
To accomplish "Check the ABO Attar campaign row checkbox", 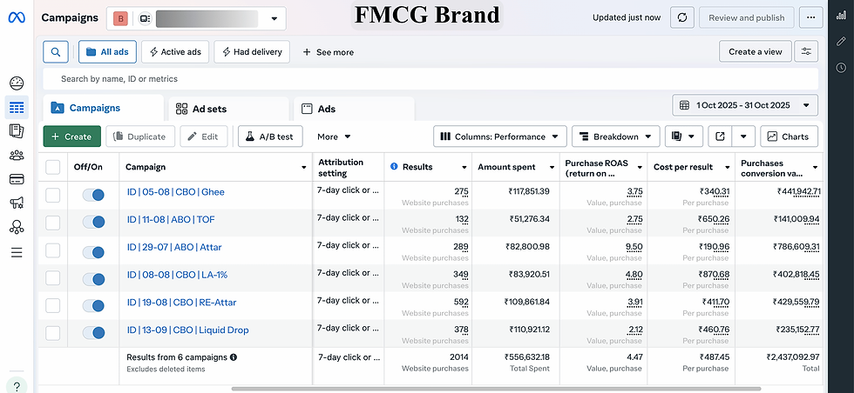I will [x=53, y=250].
